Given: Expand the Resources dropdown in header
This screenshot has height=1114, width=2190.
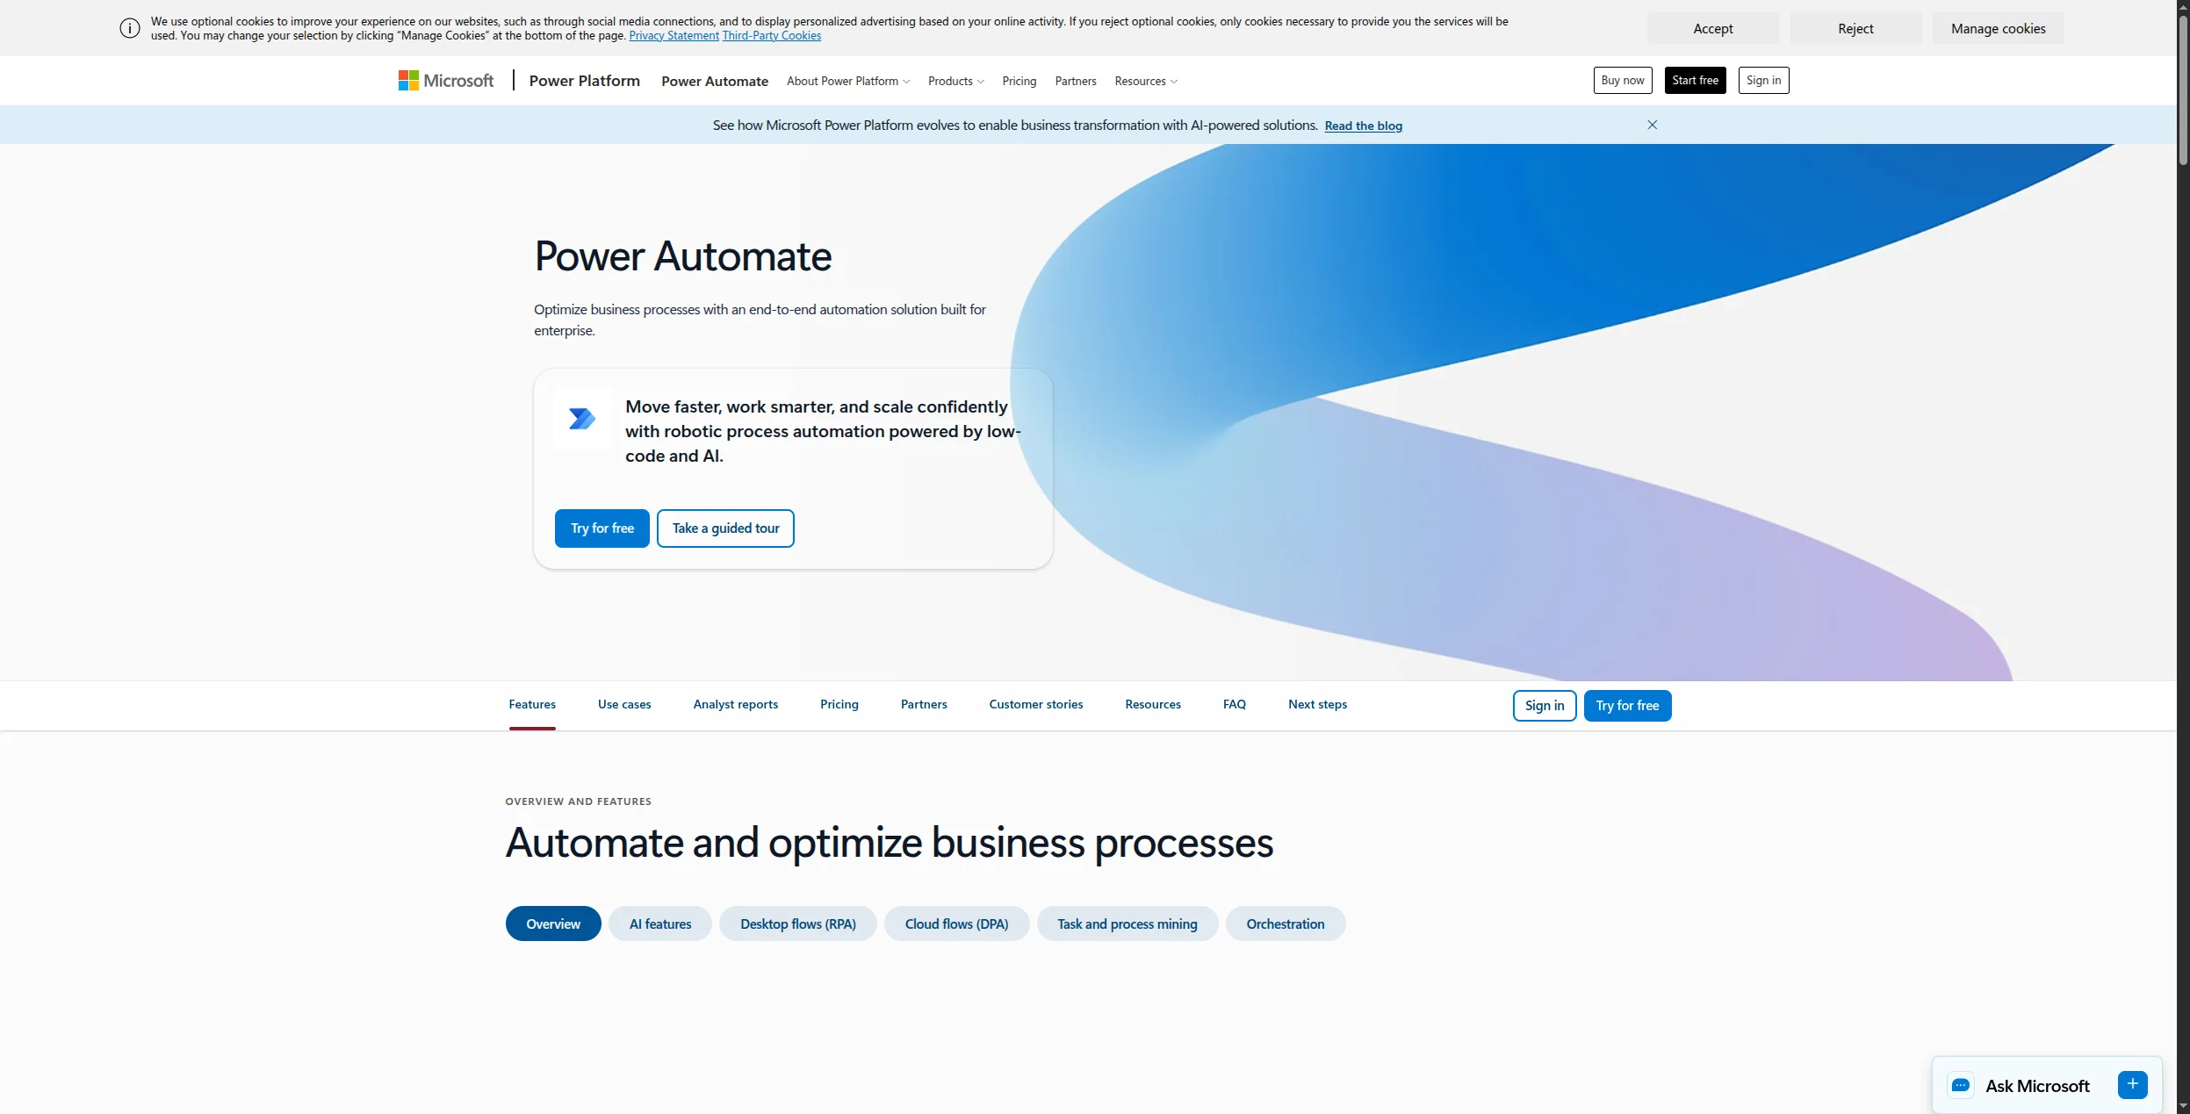Looking at the screenshot, I should 1146,81.
